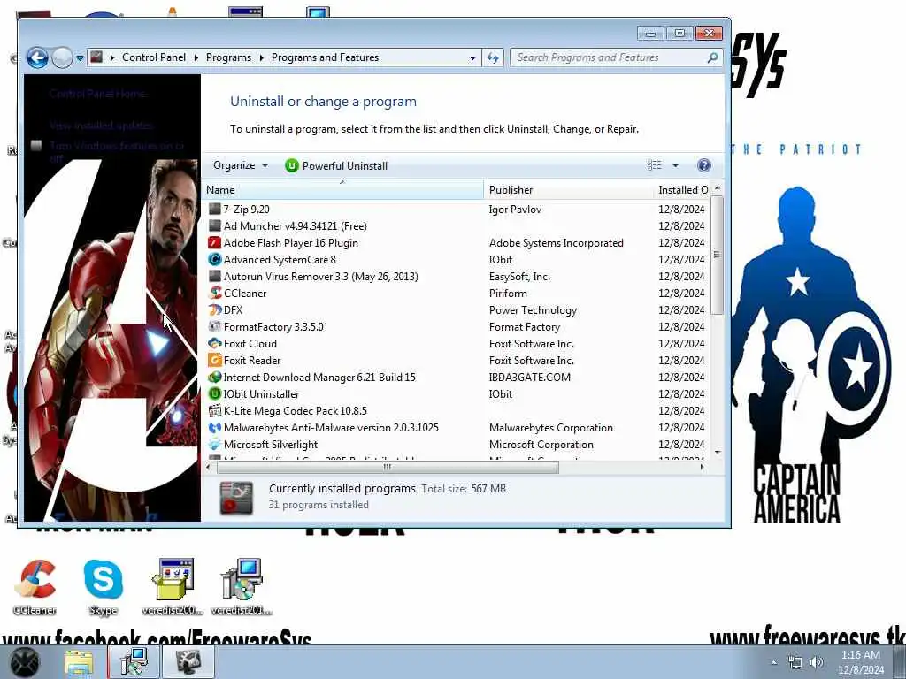Click the Advanced SystemCare 8 icon
The width and height of the screenshot is (906, 679).
click(x=215, y=259)
